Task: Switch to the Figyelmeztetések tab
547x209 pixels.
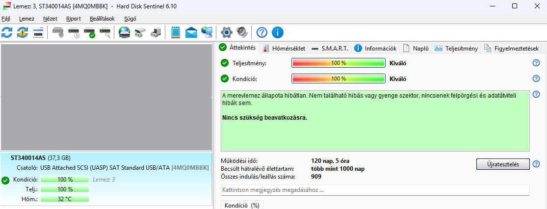Action: 511,49
